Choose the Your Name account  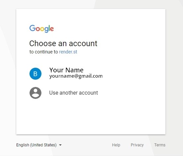(x=66, y=70)
